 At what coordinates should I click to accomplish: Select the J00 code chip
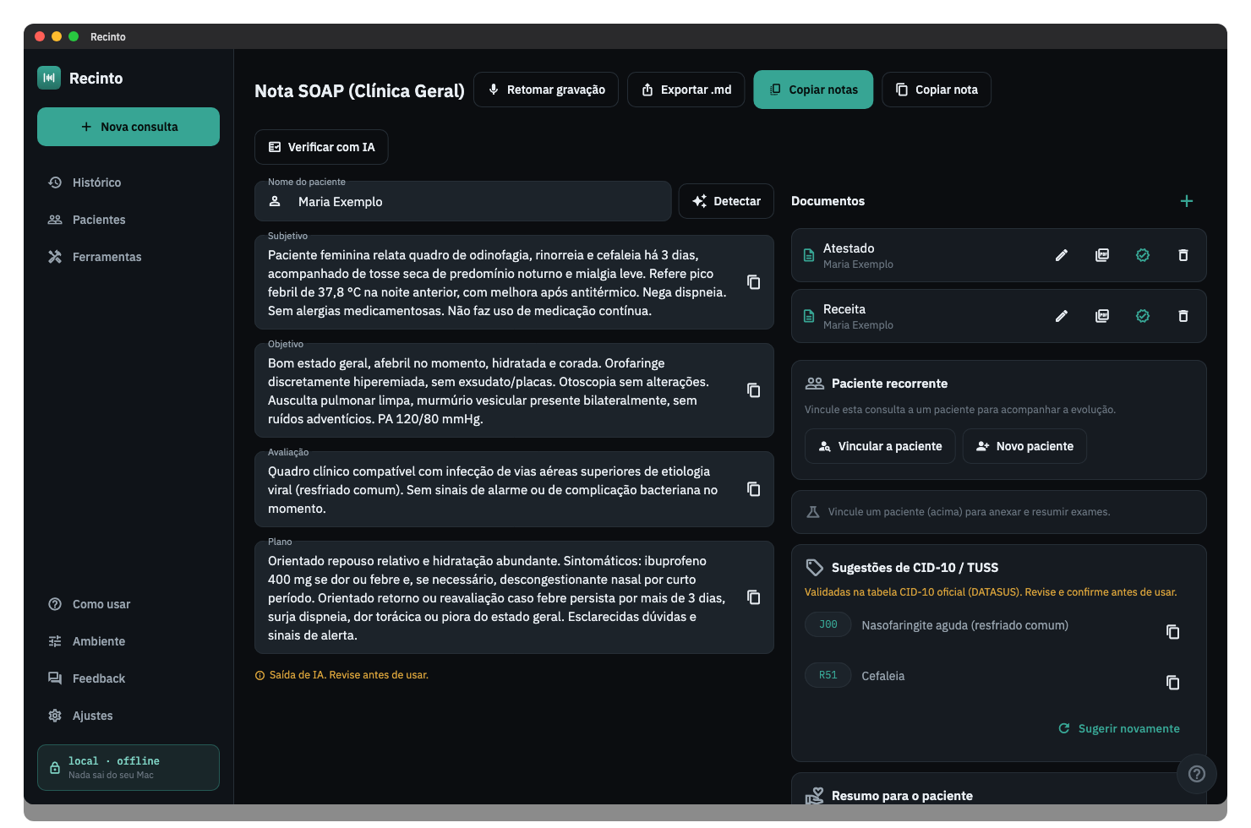pos(828,624)
